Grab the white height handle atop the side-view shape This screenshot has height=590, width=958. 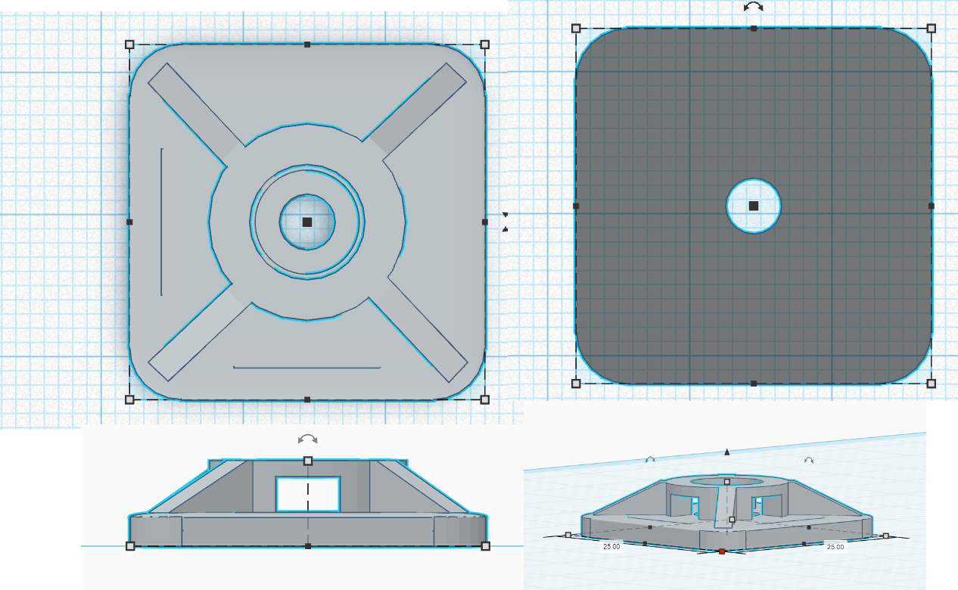click(x=308, y=461)
